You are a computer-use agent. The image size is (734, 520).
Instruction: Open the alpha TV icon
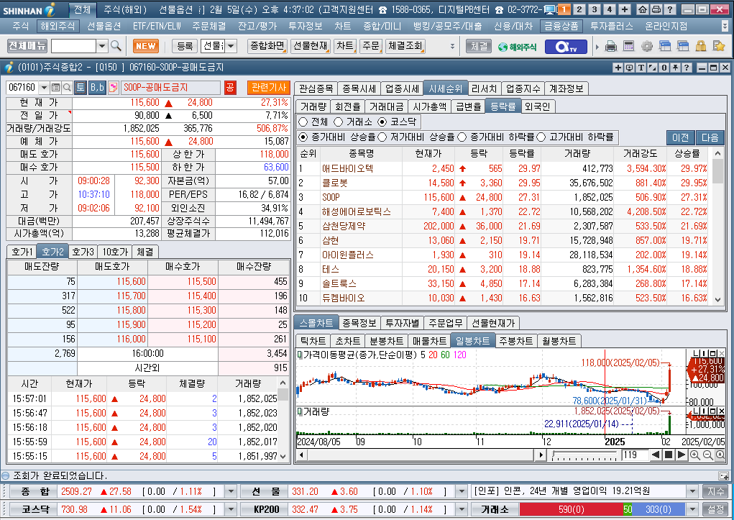click(566, 46)
